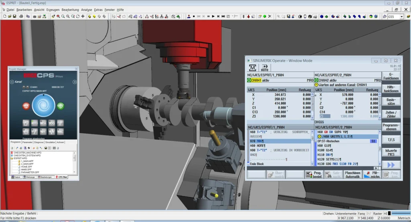This screenshot has height=222, width=411.
Task: Collapse the Kanal section chevron
Action: [x=12, y=82]
